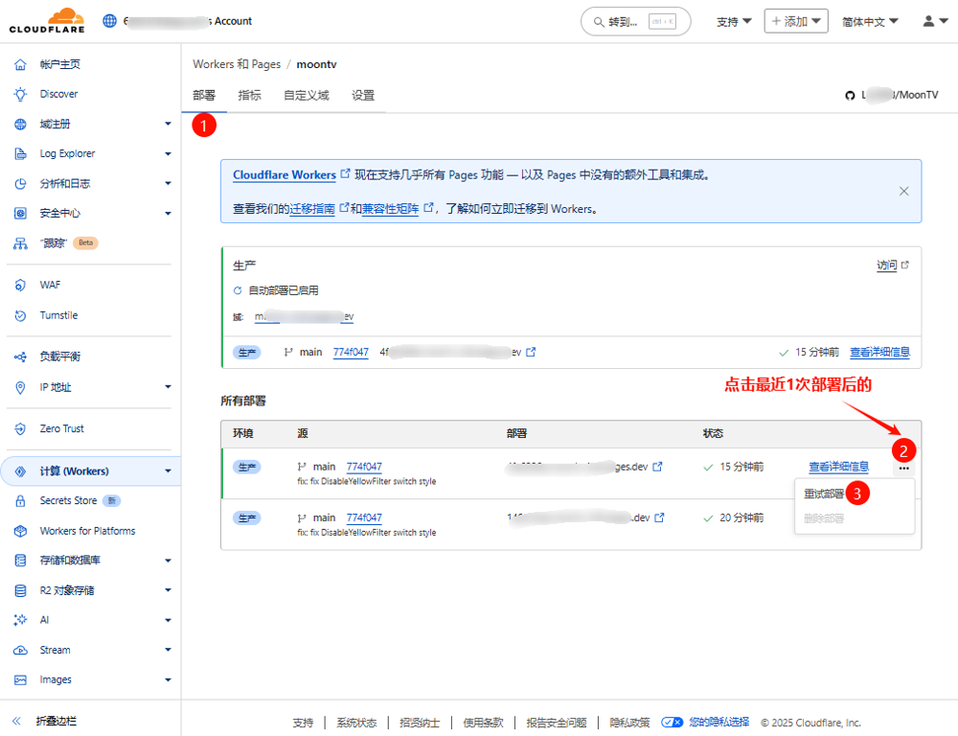
Task: Click the 转到... search box
Action: tap(635, 21)
